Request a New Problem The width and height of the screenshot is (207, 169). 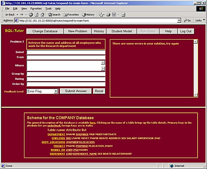click(x=78, y=31)
